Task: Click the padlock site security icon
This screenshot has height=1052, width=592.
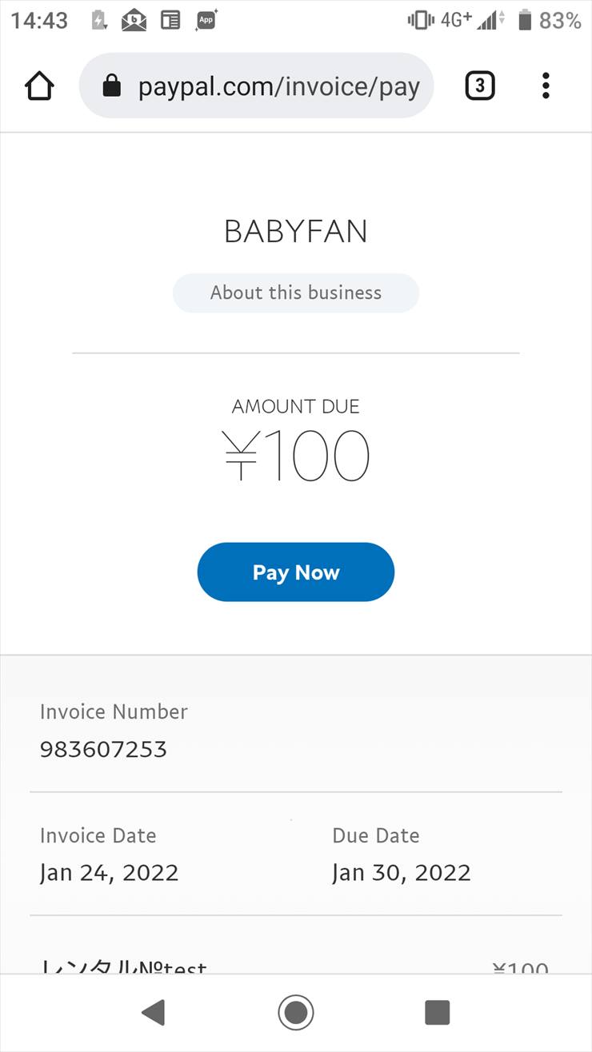Action: [112, 86]
